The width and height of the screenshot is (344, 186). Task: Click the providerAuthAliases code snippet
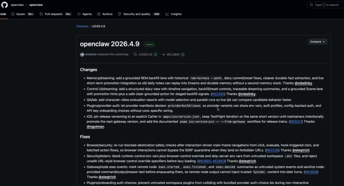184,106
